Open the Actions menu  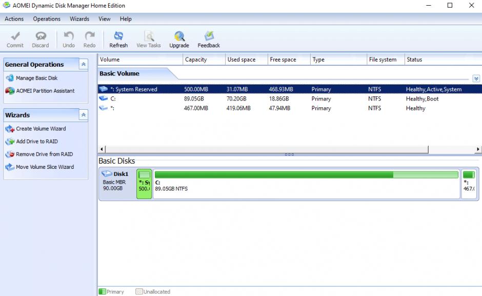[x=14, y=19]
